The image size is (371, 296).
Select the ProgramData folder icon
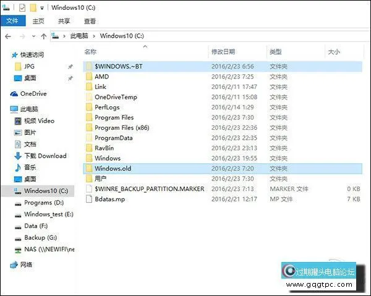(x=89, y=138)
